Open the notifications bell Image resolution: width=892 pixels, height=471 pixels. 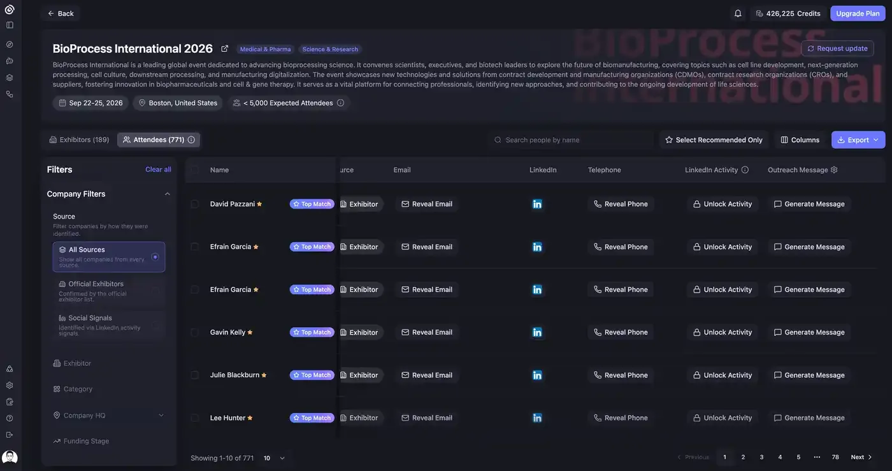[738, 13]
